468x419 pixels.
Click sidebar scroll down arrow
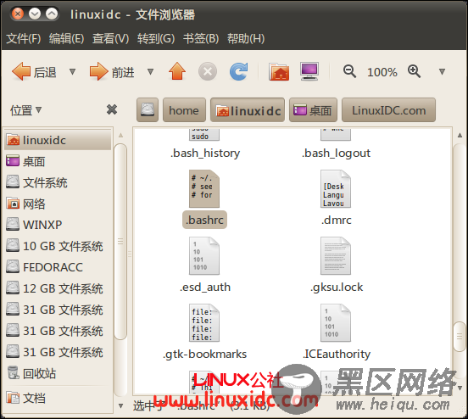click(x=120, y=406)
